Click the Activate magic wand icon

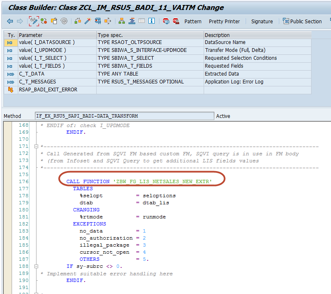pyautogui.click(x=88, y=21)
